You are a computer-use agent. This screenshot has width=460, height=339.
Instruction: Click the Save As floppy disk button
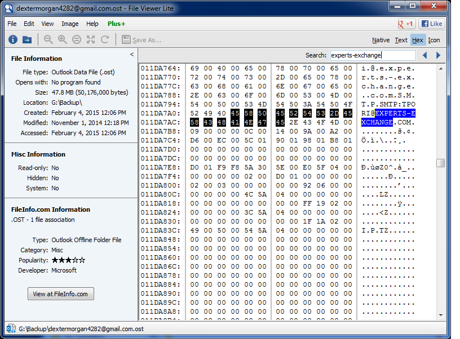(x=141, y=40)
